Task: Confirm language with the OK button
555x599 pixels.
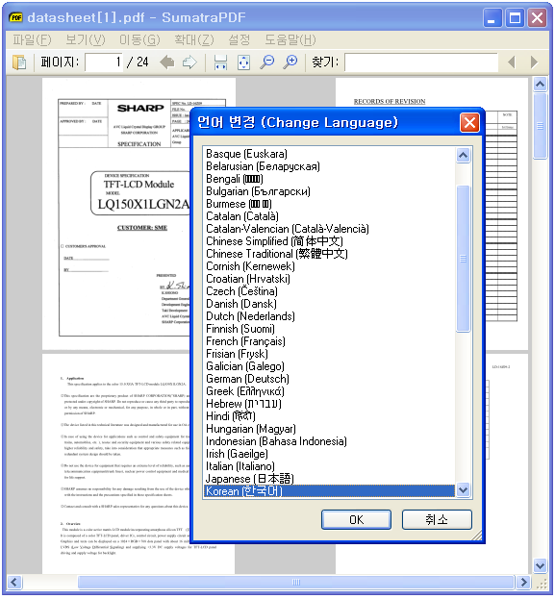Action: pos(356,519)
